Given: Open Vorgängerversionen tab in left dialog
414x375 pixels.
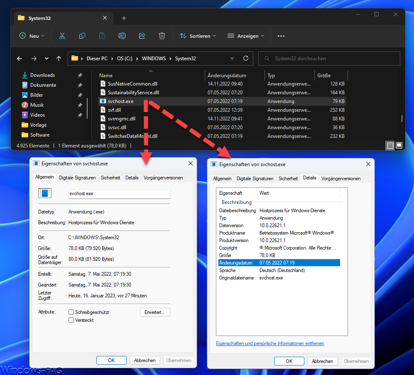Looking at the screenshot, I should tap(163, 178).
